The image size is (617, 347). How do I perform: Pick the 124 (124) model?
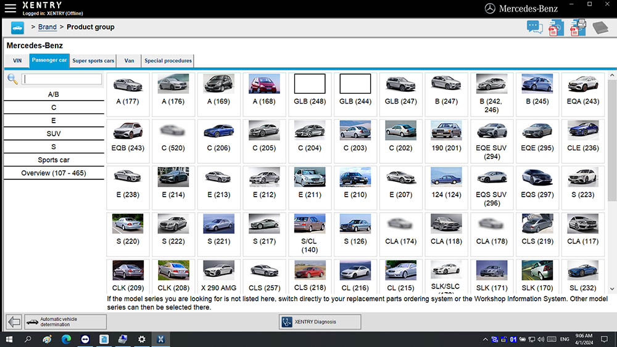pyautogui.click(x=446, y=187)
